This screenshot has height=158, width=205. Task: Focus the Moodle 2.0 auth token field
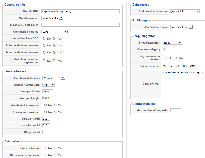[x=80, y=25]
